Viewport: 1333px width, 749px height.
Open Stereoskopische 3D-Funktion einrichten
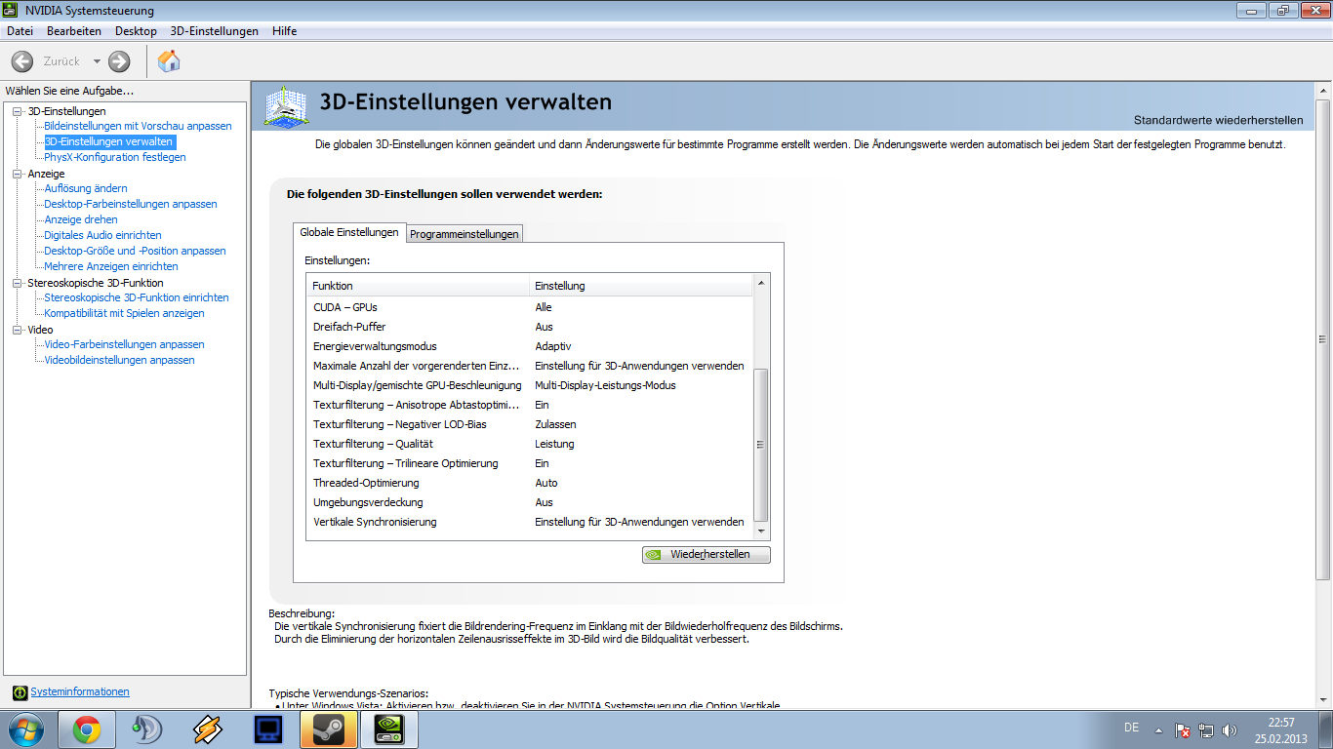137,297
